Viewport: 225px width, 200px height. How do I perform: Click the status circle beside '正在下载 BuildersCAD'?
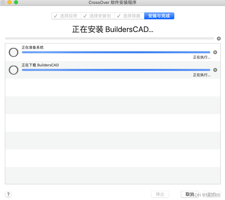(x=13, y=70)
